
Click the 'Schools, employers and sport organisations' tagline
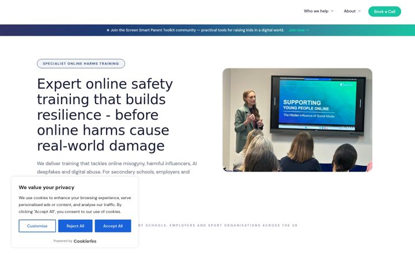(218, 226)
